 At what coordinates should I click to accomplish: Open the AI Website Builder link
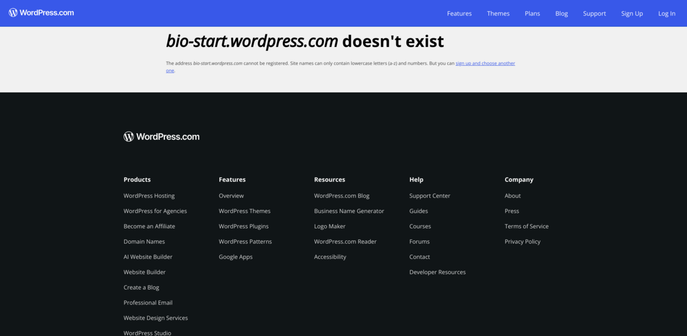pos(148,256)
